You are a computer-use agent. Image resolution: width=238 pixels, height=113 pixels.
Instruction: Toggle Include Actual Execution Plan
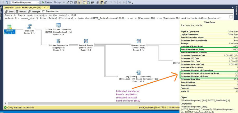pyautogui.click(x=85, y=2)
